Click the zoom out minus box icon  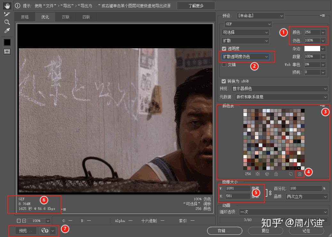(x=19, y=221)
